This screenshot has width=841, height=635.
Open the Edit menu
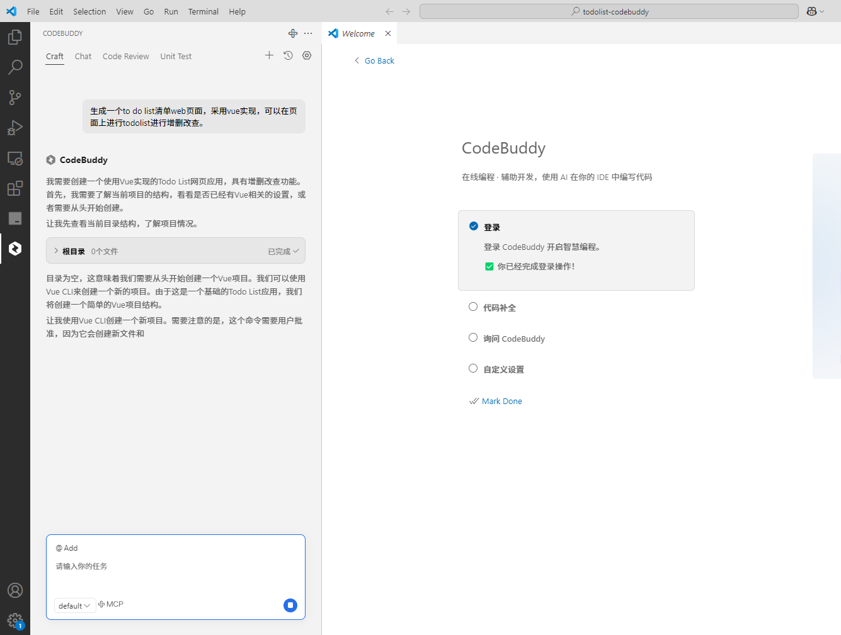(x=57, y=11)
